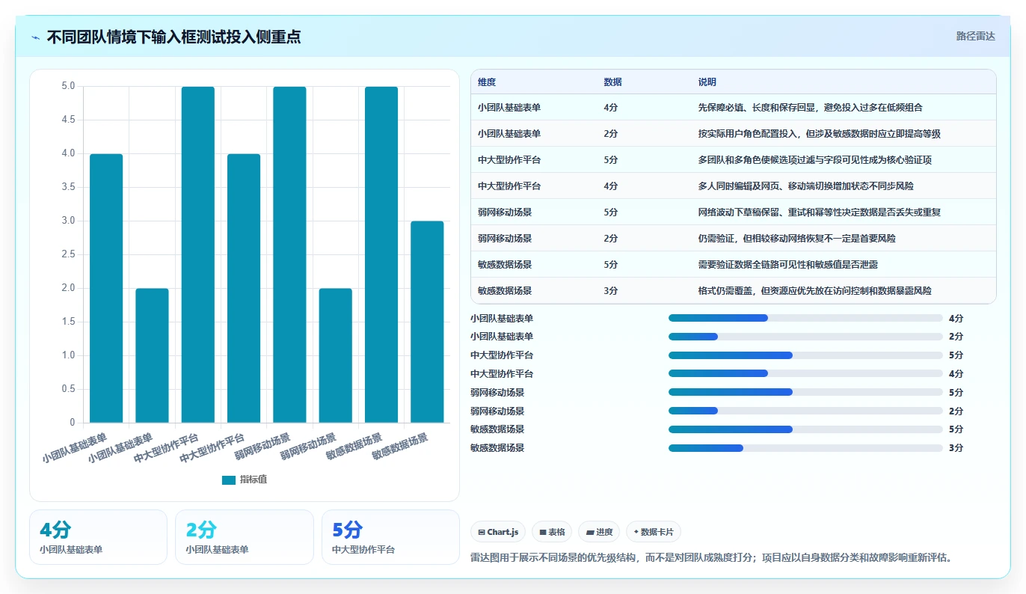Click the description starting 格式仍需覆盖
The width and height of the screenshot is (1026, 594).
click(814, 291)
